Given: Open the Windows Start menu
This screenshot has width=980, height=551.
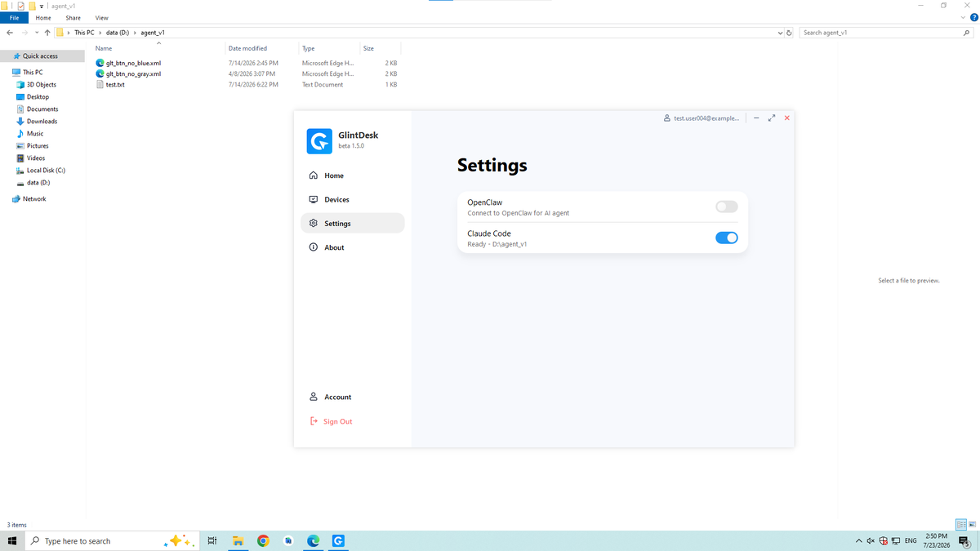Looking at the screenshot, I should click(x=12, y=540).
